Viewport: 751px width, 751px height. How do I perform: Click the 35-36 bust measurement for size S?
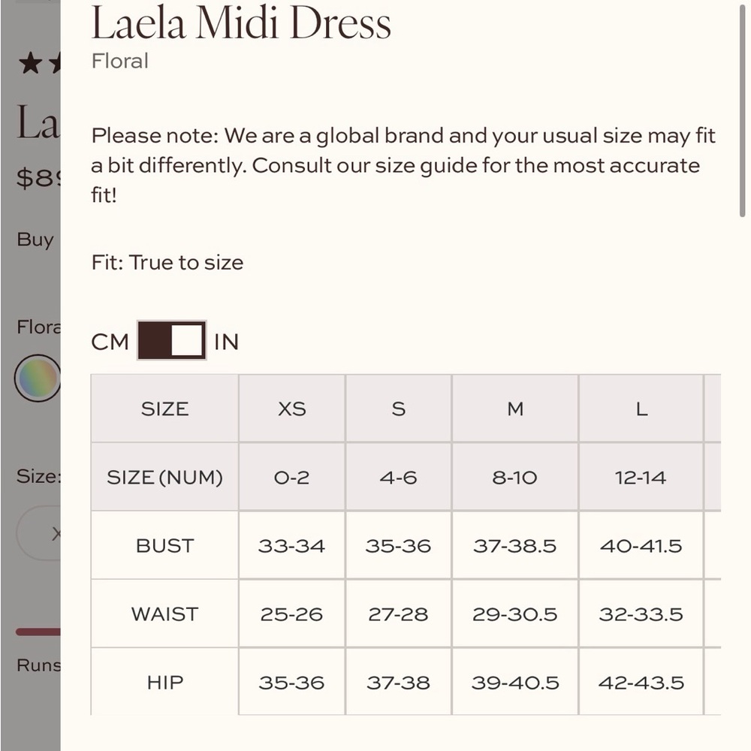(399, 545)
